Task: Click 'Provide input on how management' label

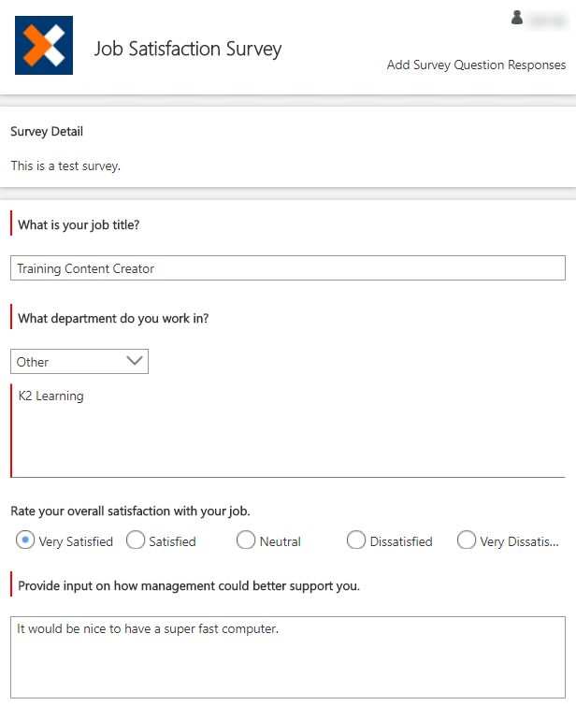Action: click(x=189, y=586)
